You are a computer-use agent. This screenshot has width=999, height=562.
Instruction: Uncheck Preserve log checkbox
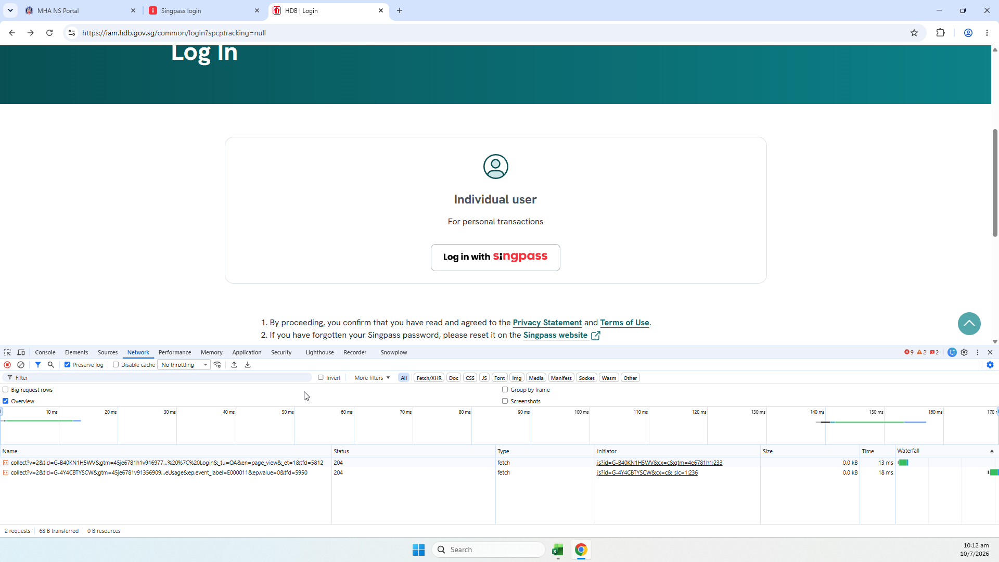click(x=67, y=365)
